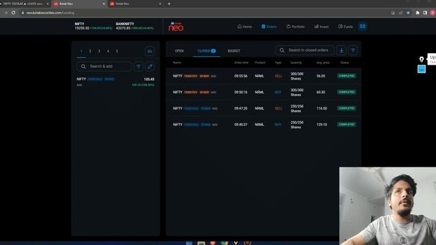Open File Explorer from the taskbar

[x=201, y=243]
